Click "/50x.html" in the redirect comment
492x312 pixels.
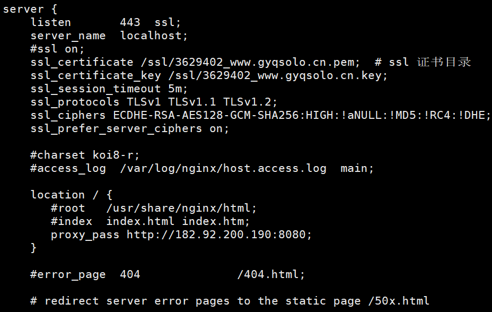398,301
